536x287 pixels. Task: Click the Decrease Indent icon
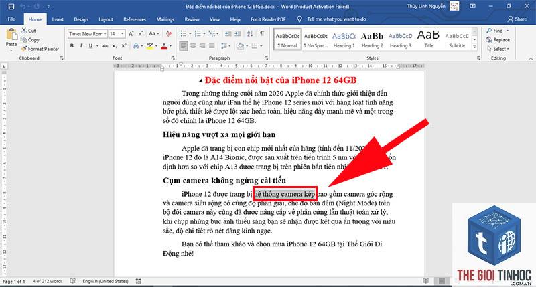pos(228,34)
